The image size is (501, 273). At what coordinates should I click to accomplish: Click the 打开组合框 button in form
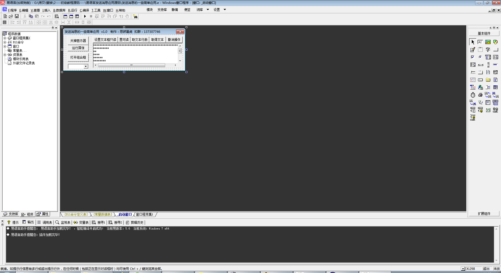coord(78,57)
